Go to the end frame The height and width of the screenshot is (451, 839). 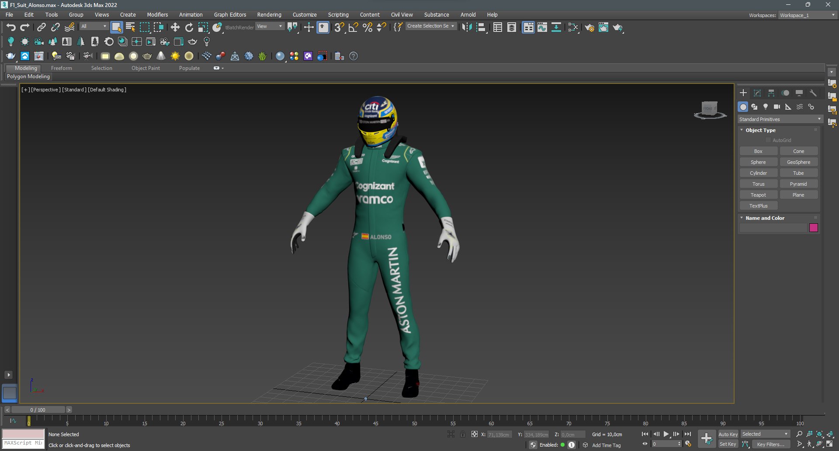click(x=687, y=434)
